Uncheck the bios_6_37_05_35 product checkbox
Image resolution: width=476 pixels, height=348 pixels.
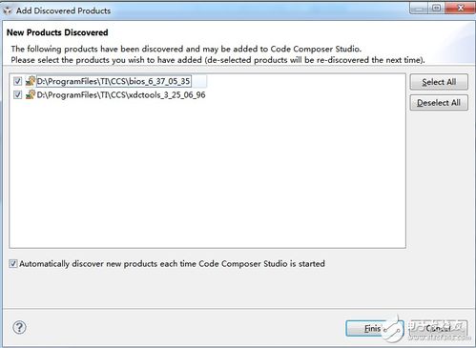[x=17, y=81]
